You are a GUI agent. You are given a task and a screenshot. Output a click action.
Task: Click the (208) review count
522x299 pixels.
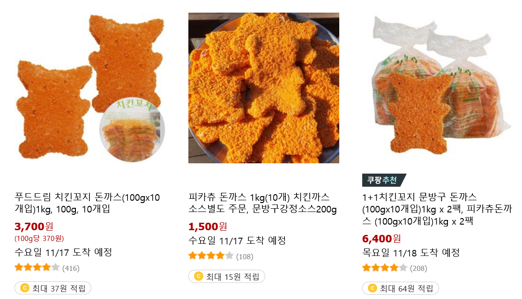(x=418, y=269)
